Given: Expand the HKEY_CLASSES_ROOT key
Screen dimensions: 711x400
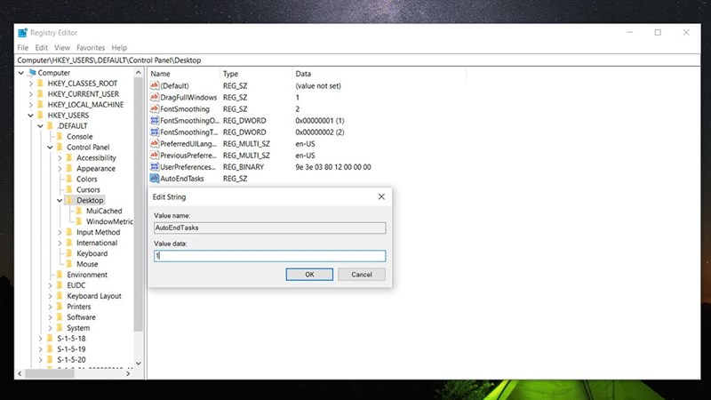Looking at the screenshot, I should [30, 84].
